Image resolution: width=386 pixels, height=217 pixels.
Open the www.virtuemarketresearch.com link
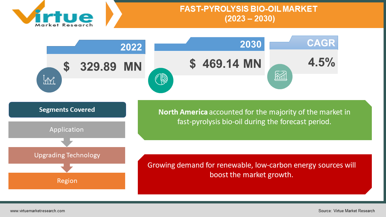tap(37, 211)
